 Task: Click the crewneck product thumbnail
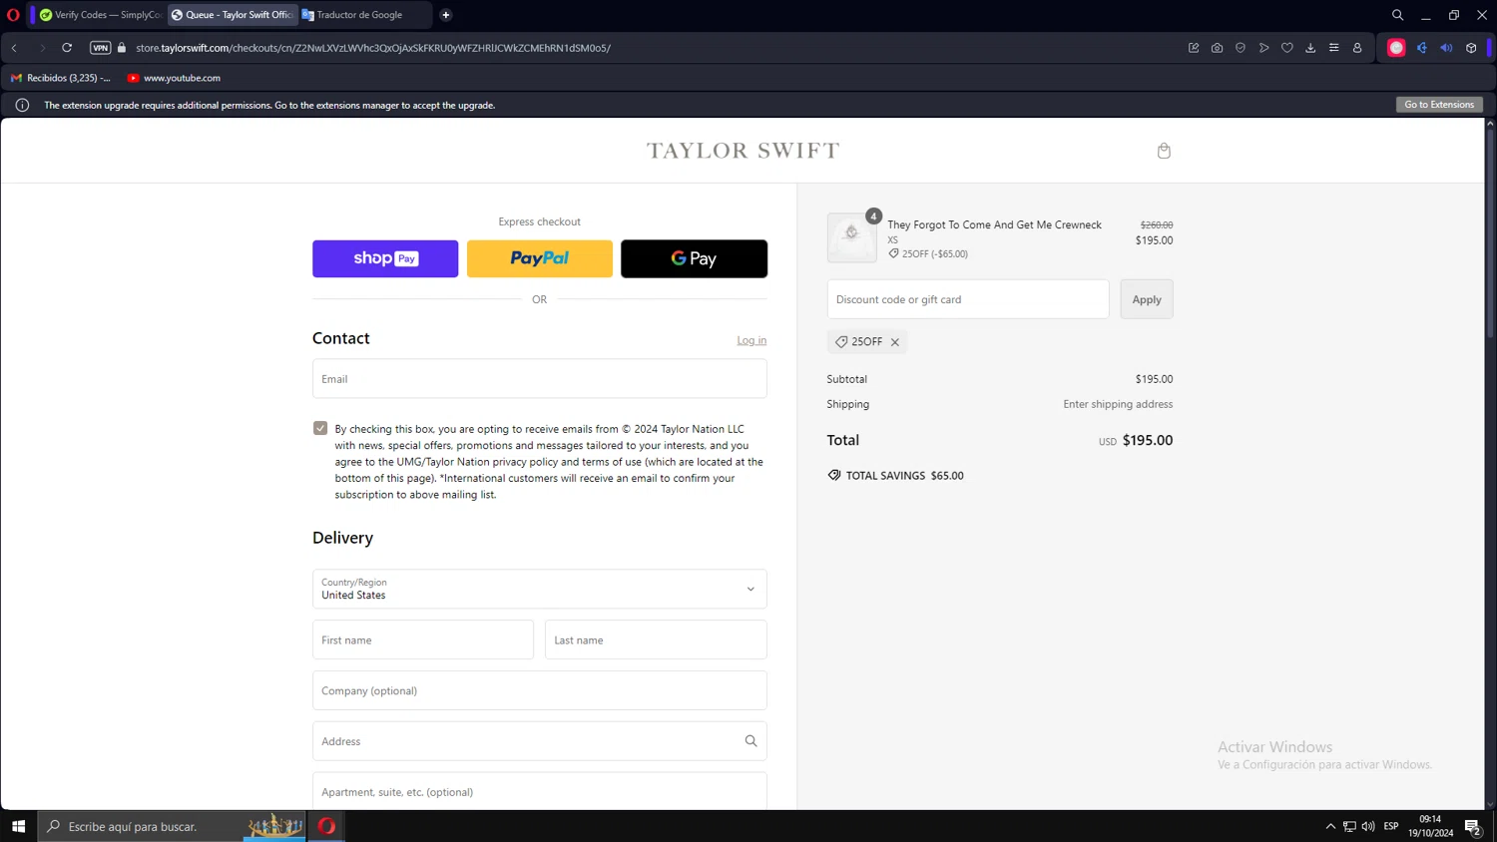852,237
